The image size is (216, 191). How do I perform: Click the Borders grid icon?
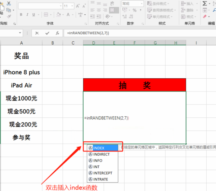[46, 15]
